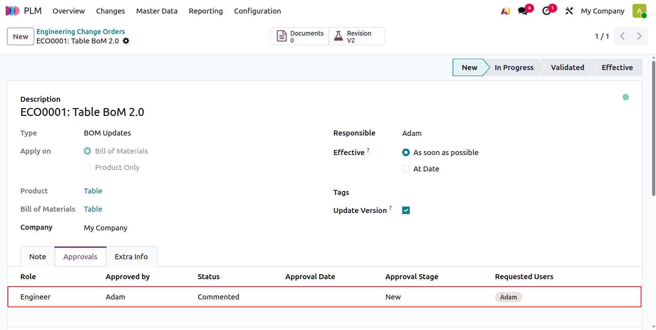Click the gear actions icon beside ECO0001
Viewport: 656px width, 330px height.
click(x=126, y=41)
